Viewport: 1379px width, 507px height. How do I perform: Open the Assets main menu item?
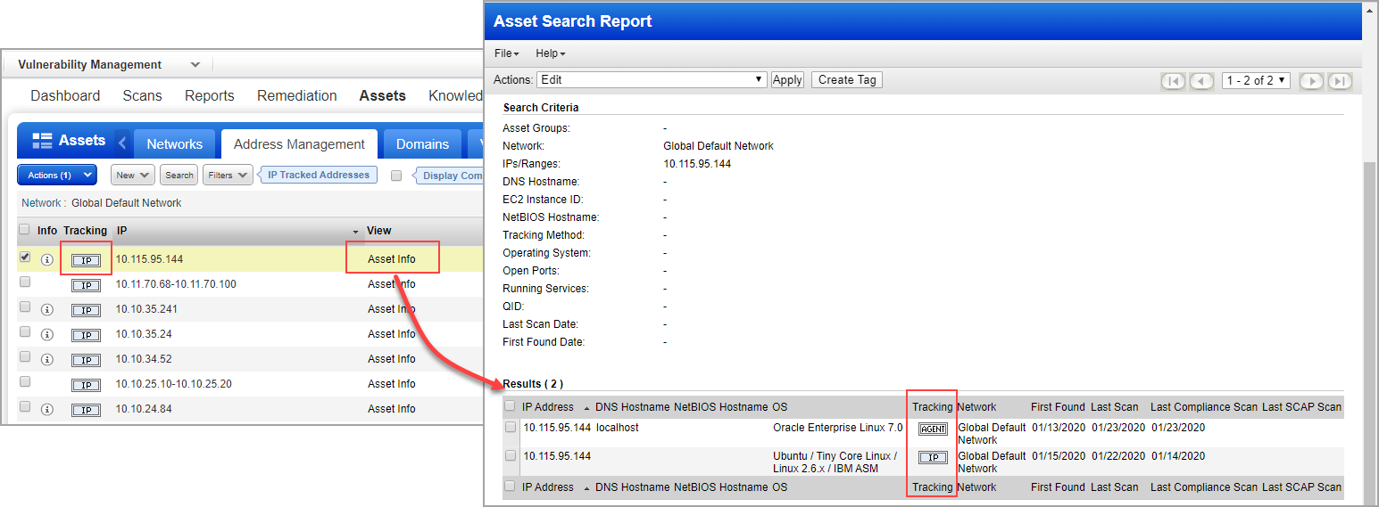(383, 95)
